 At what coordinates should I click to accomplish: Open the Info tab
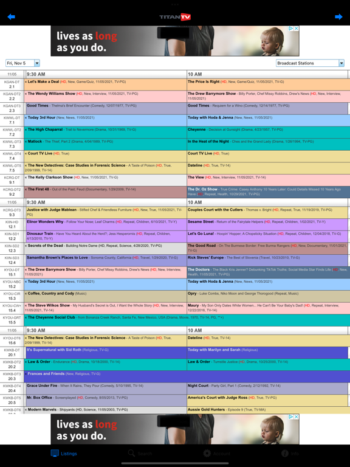(290, 453)
